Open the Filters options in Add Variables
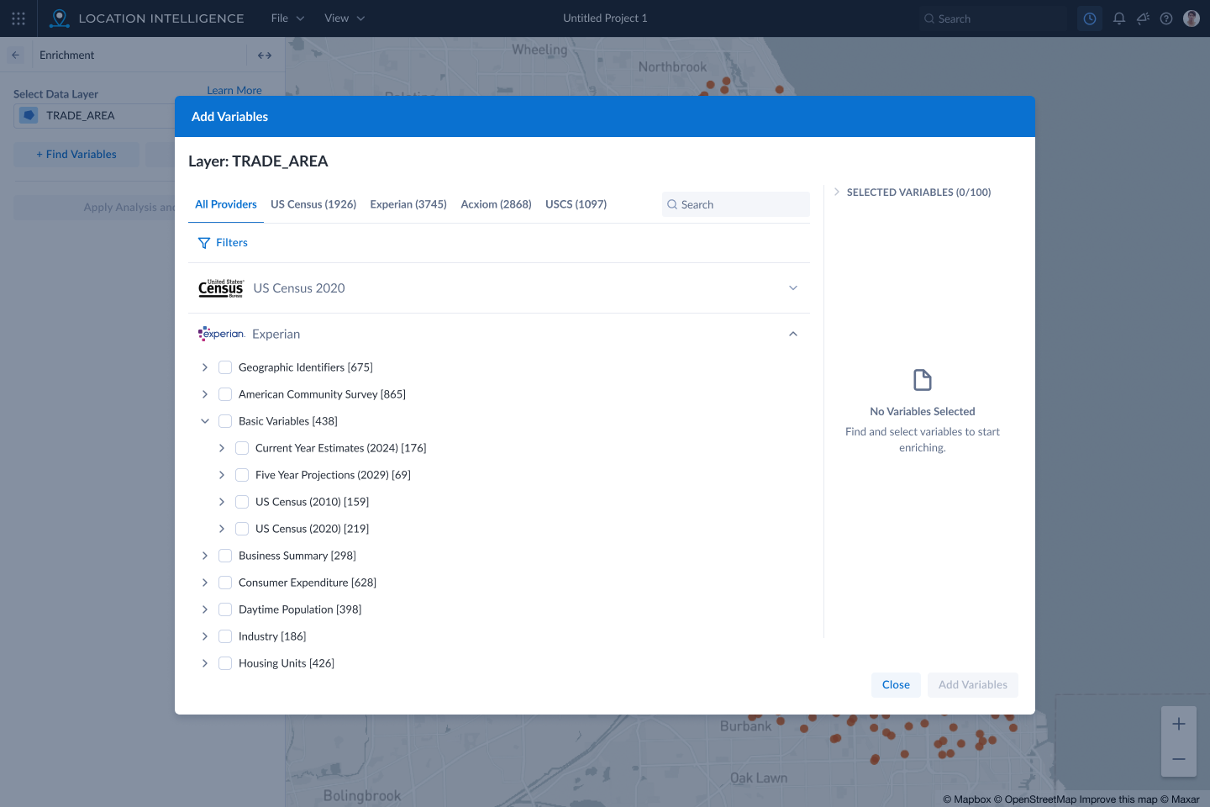This screenshot has width=1210, height=807. click(x=223, y=242)
